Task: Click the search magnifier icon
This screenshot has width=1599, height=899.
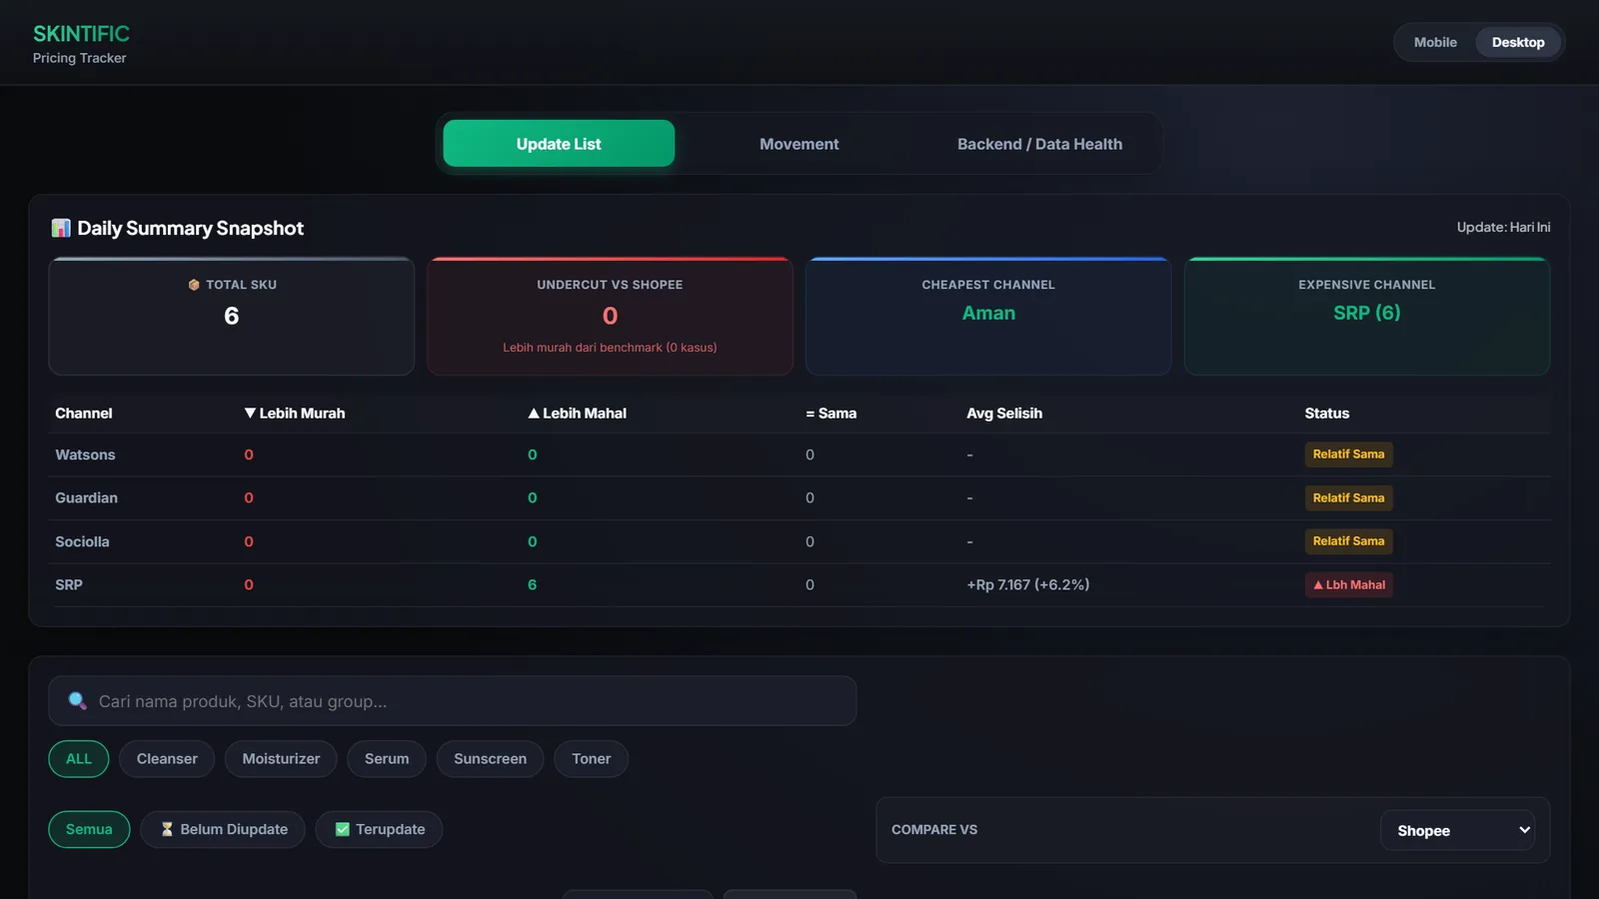Action: pyautogui.click(x=77, y=700)
